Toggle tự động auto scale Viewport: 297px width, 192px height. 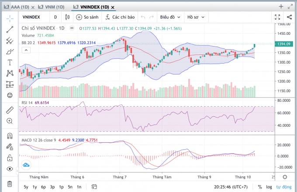pos(284,187)
